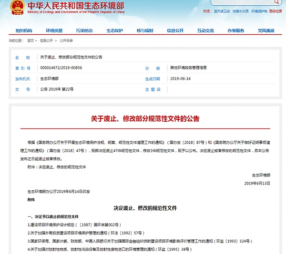Go to 党风廉政 section
The height and width of the screenshot is (254, 286).
pos(266,31)
